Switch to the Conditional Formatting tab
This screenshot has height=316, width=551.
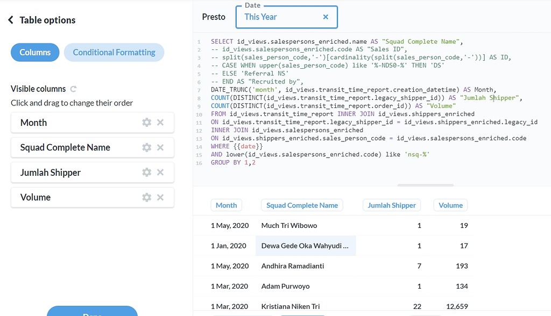[114, 53]
